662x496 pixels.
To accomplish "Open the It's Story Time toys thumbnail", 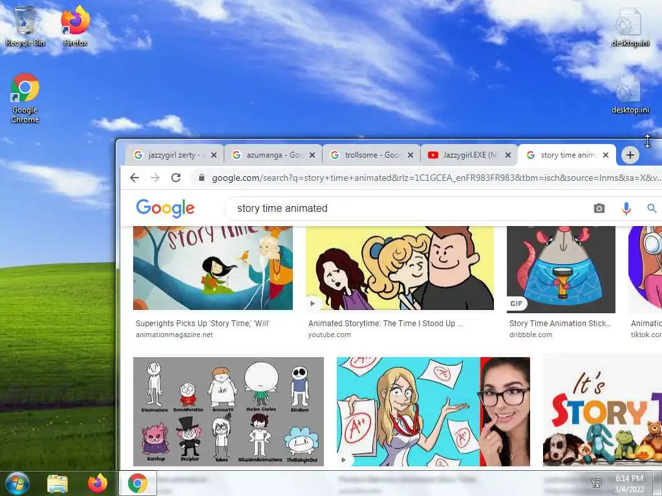I will (x=603, y=411).
